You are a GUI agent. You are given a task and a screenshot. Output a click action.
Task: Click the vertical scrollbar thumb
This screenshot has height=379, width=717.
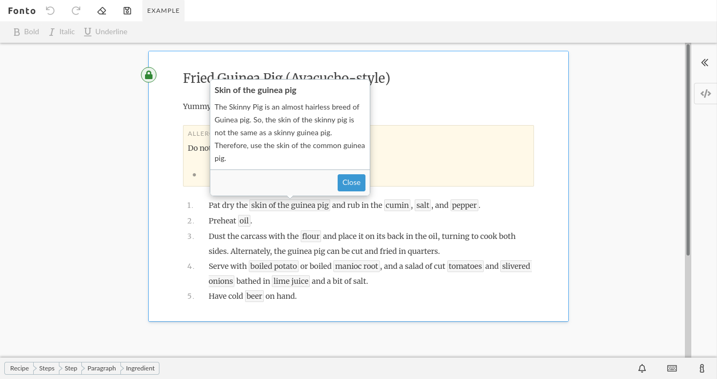[x=688, y=150]
